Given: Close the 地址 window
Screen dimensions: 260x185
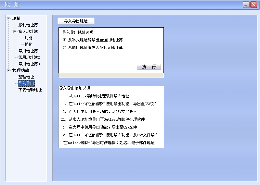Looking at the screenshot, I should click(254, 5).
